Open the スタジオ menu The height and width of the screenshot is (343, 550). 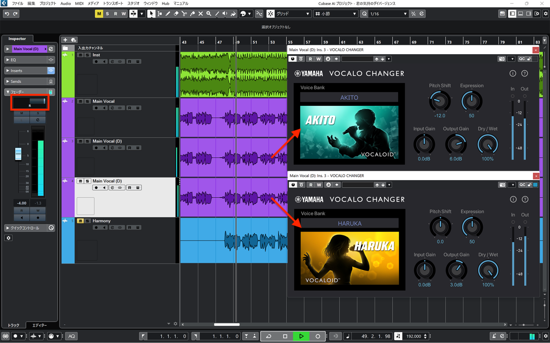[132, 4]
